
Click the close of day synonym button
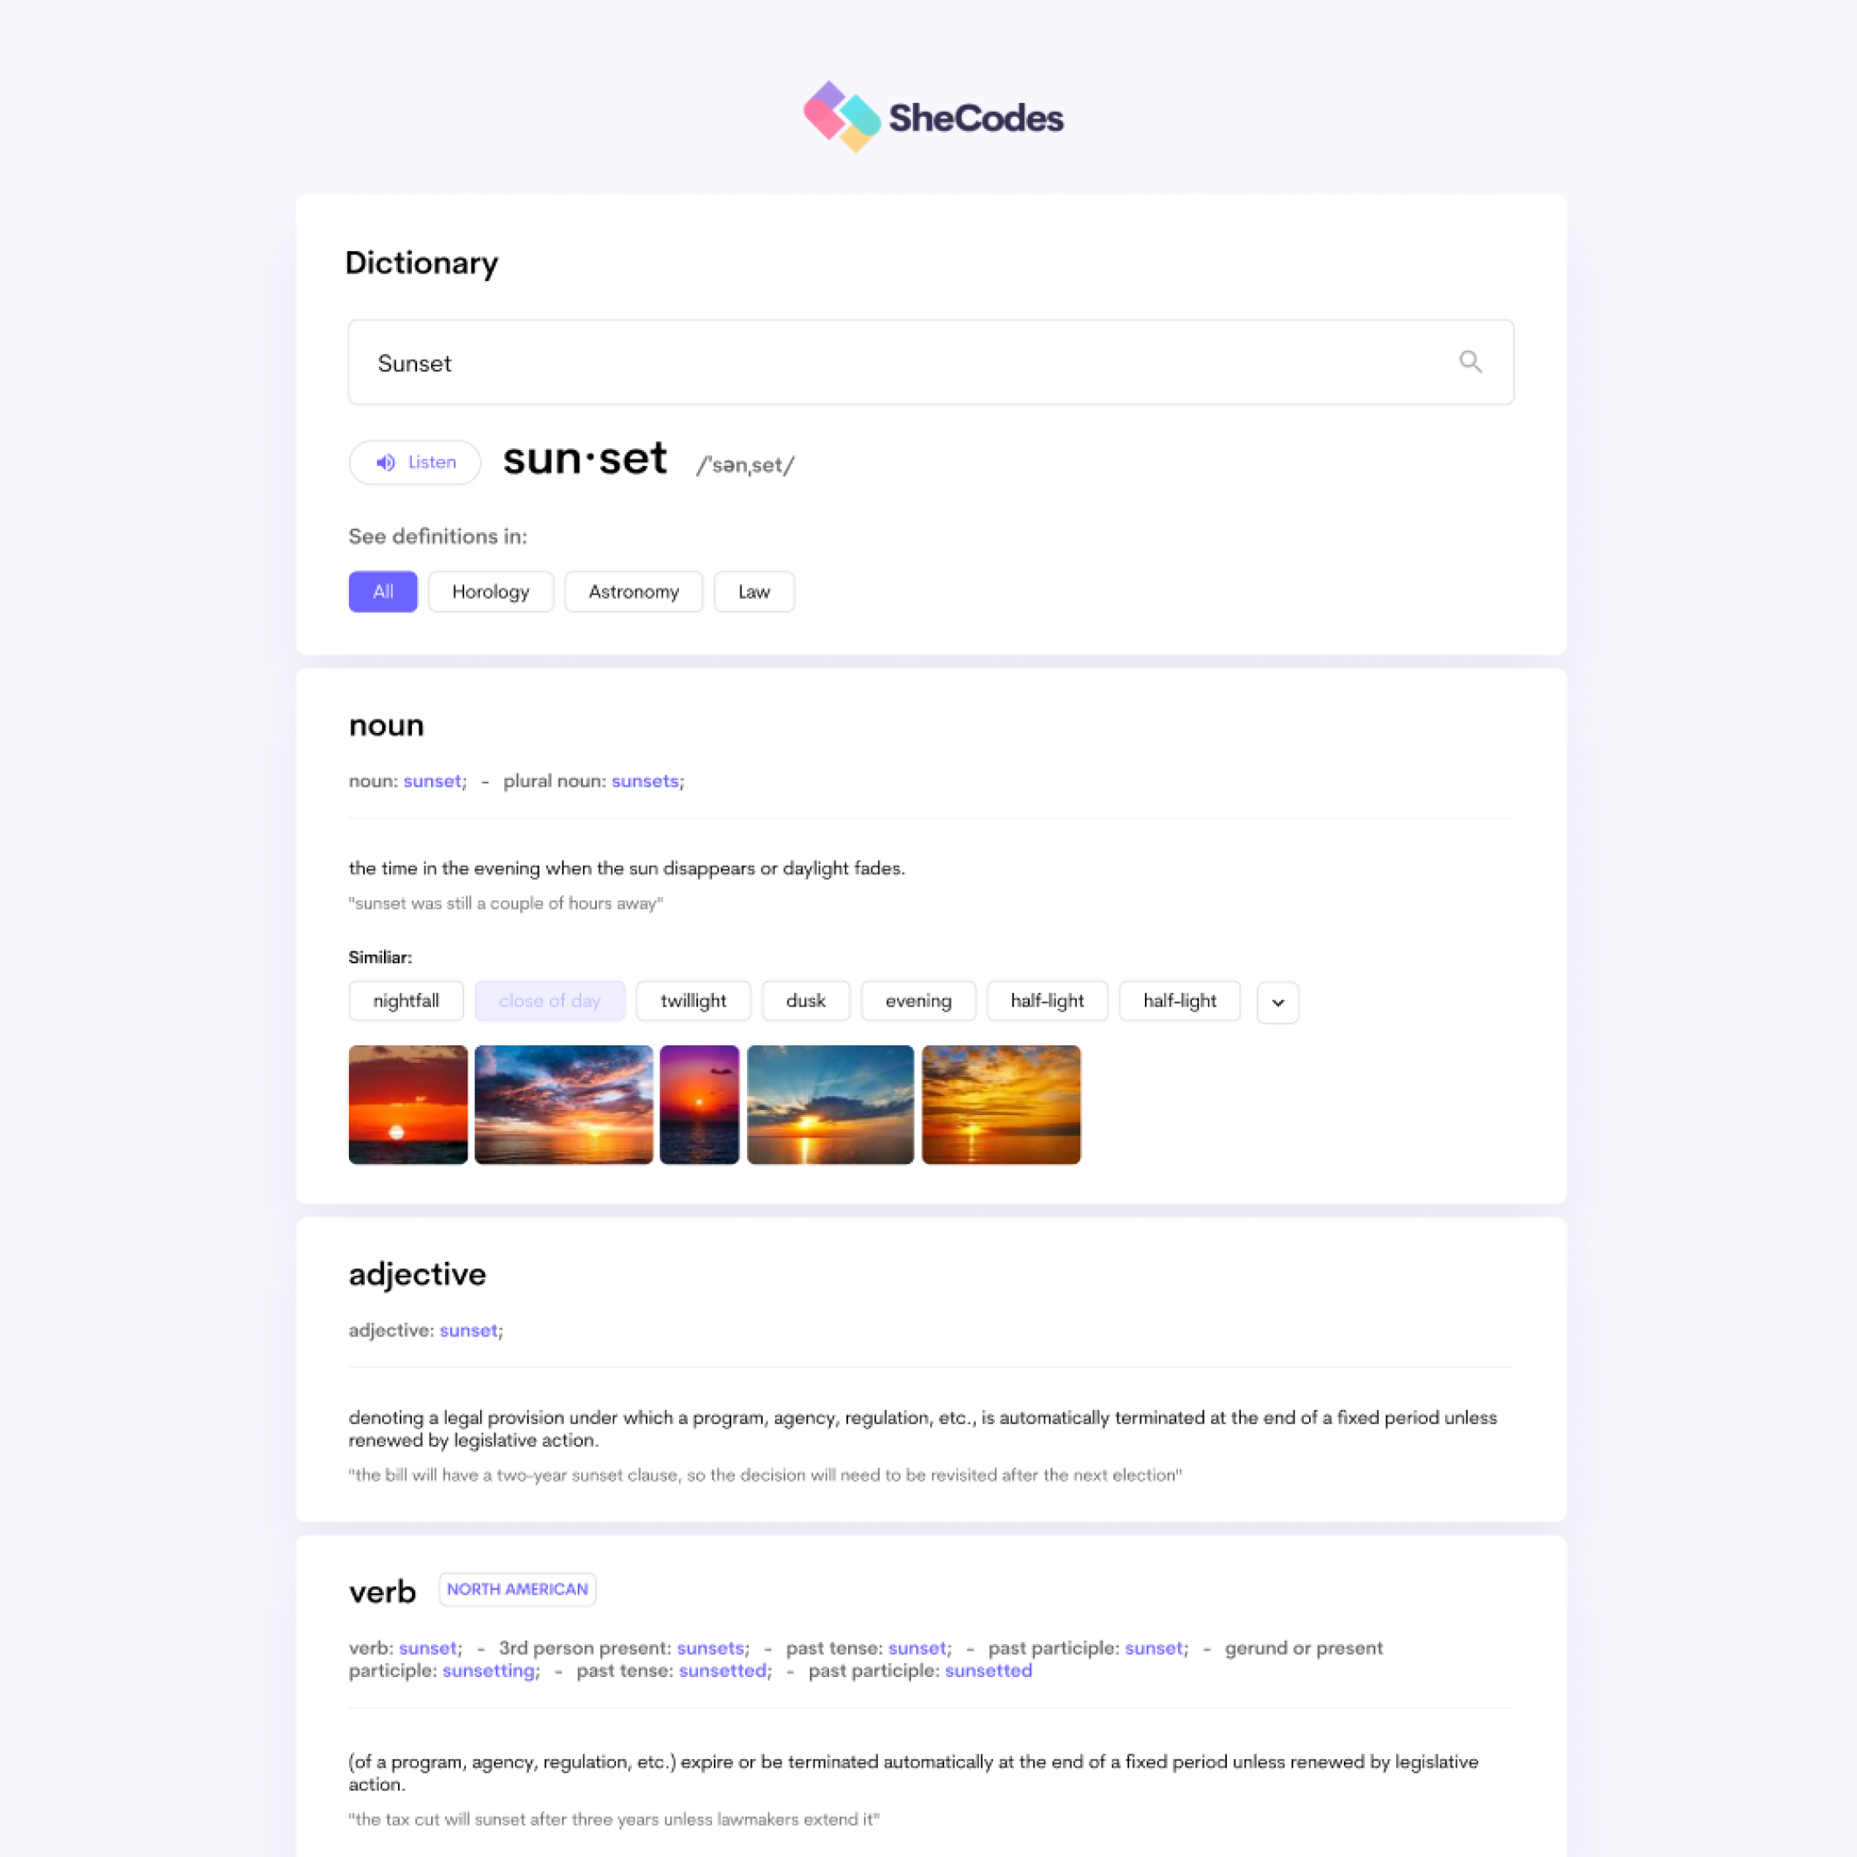548,1000
